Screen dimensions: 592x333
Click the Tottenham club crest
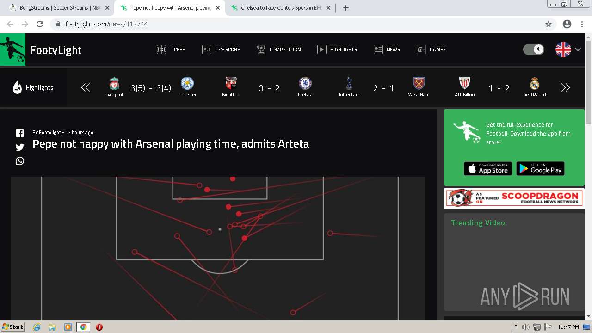click(x=349, y=84)
